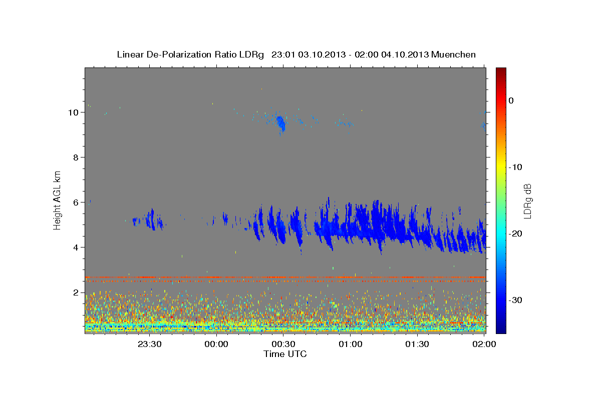601x400 pixels.
Task: Click the height tick label 8
Action: point(76,157)
